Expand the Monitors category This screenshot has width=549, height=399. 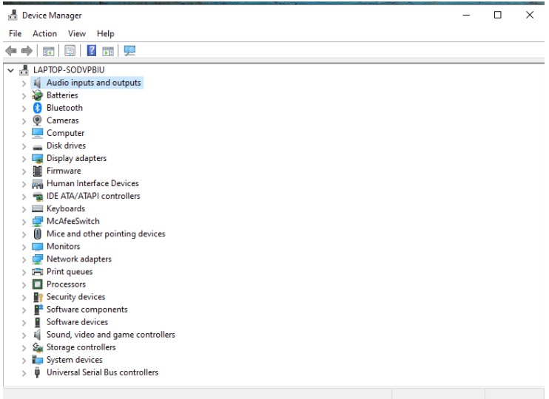[x=24, y=247]
